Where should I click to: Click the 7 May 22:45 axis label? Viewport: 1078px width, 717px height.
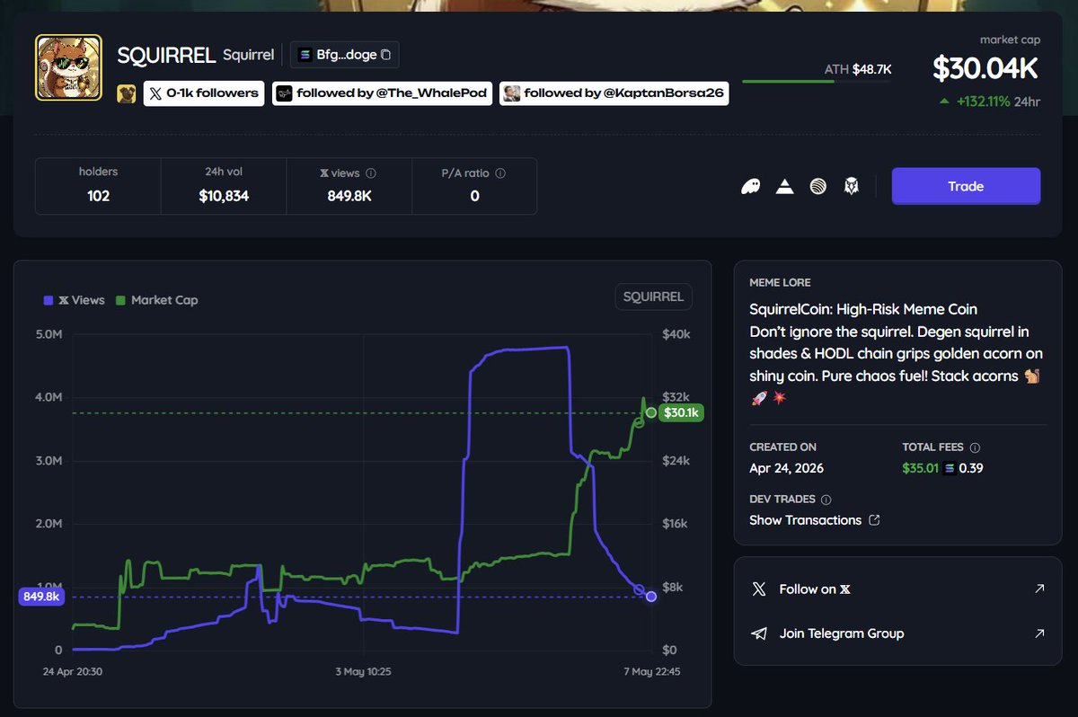[x=650, y=671]
